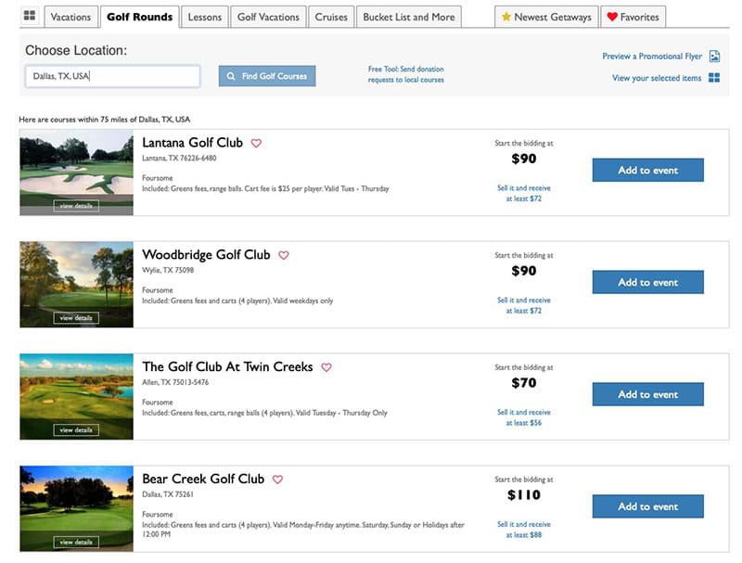Click the promotional flyer preview icon

[x=714, y=57]
